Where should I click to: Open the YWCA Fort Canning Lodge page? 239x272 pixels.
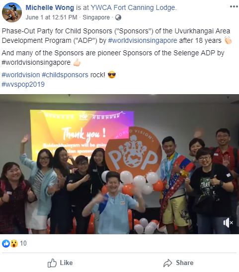(133, 7)
